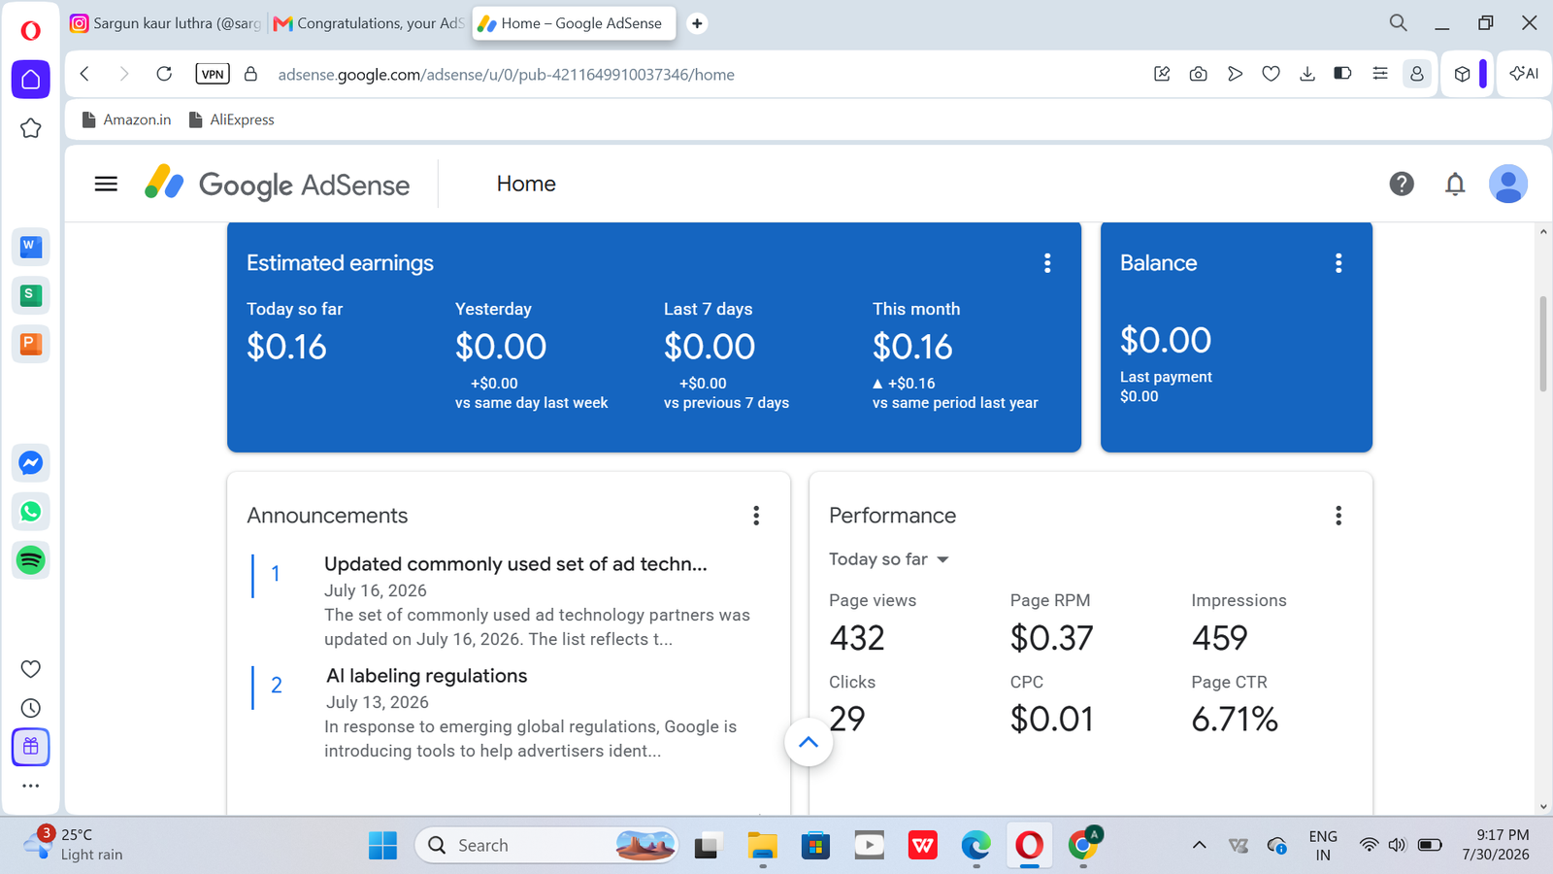Go forward in browser history
This screenshot has height=874, width=1553.
tap(124, 74)
